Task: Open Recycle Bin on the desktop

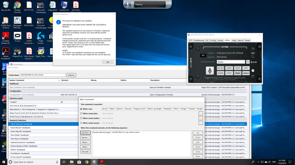Action: (6, 5)
